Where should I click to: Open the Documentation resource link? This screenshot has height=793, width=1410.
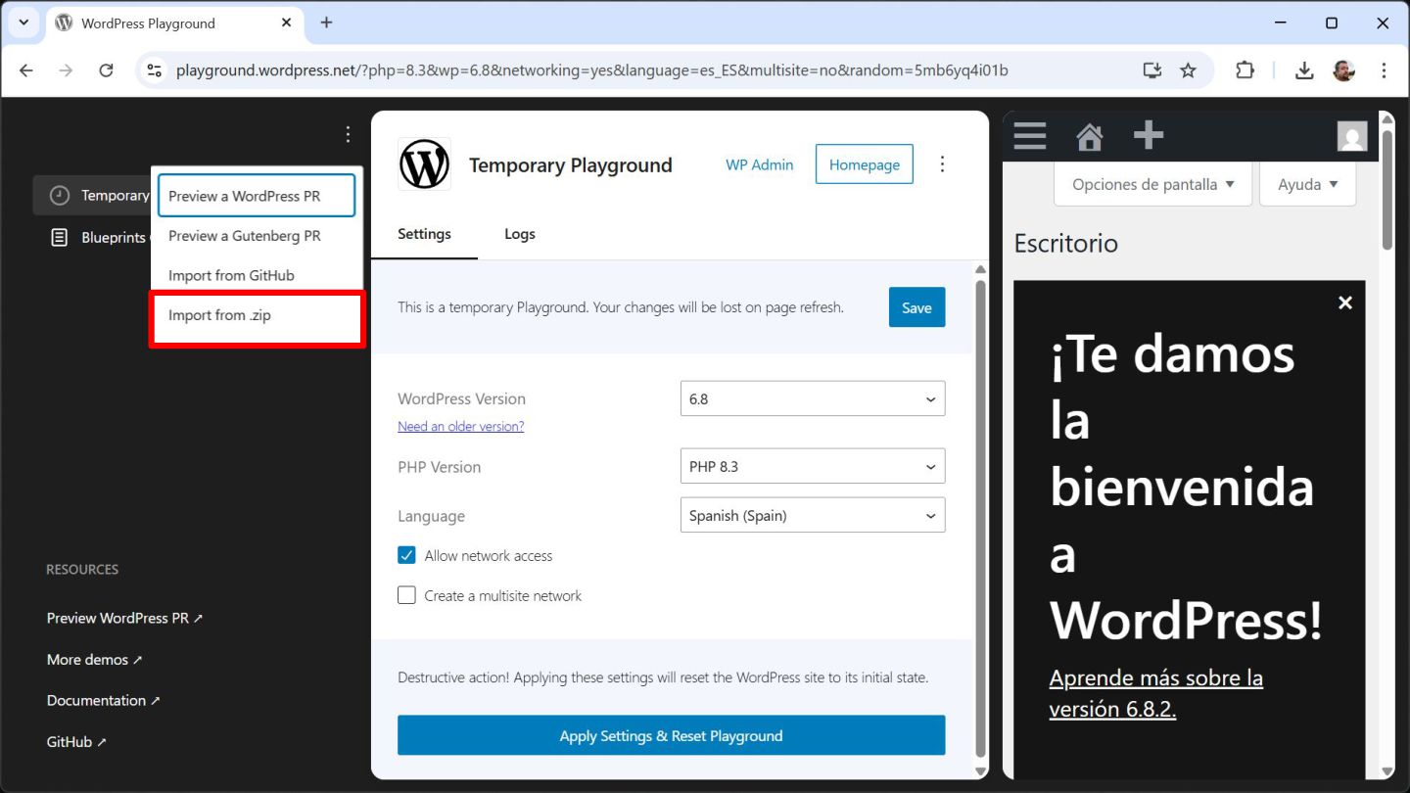click(103, 700)
